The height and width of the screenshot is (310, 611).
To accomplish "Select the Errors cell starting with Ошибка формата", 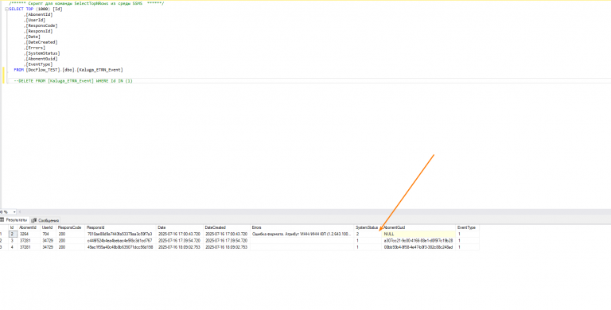I will 302,234.
